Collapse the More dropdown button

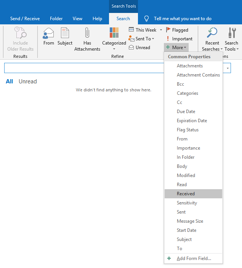click(176, 47)
